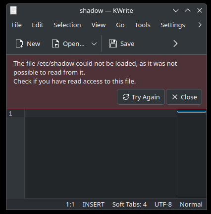Click the KWrite document icon in title bar
Image resolution: width=211 pixels, height=214 pixels.
[13, 10]
